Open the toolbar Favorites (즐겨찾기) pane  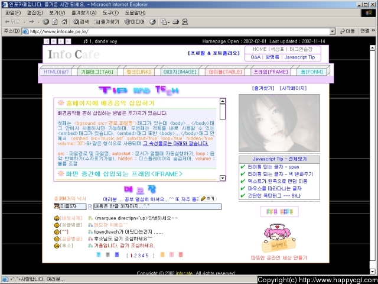106,22
